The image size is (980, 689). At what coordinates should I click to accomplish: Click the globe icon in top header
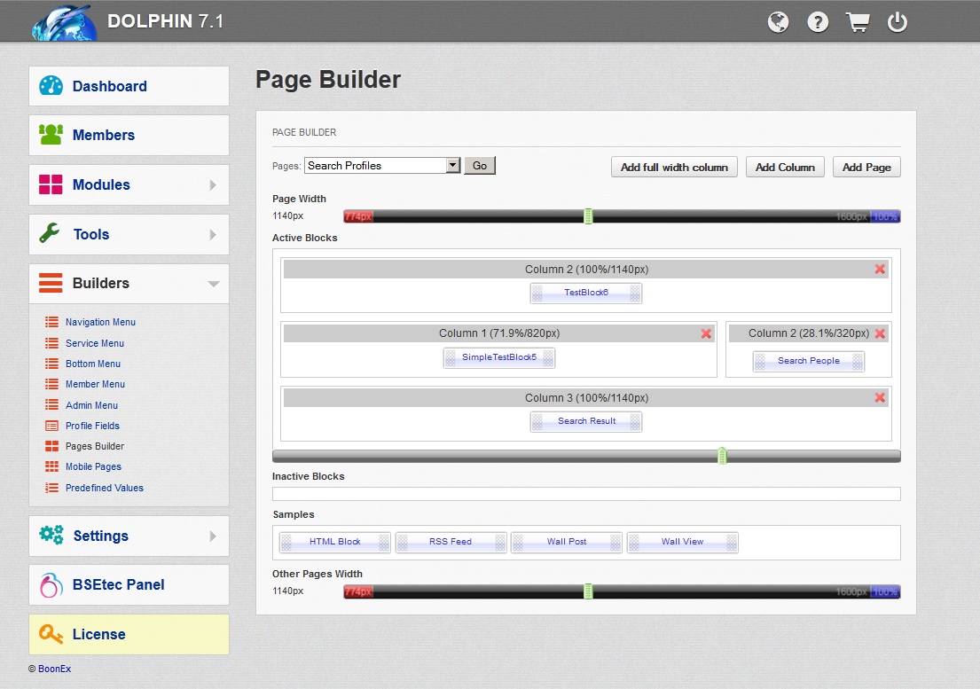(778, 22)
